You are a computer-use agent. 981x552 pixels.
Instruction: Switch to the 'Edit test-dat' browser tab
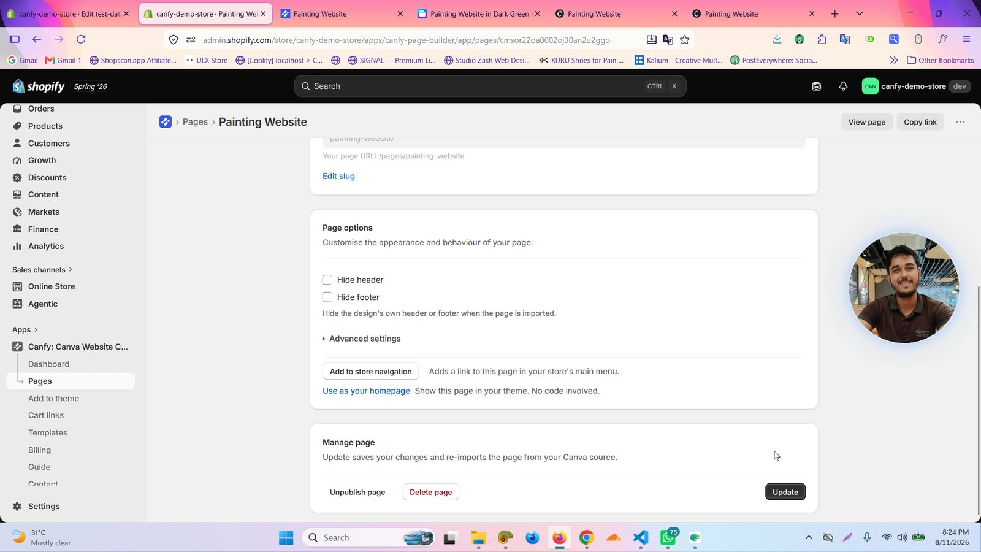point(68,13)
